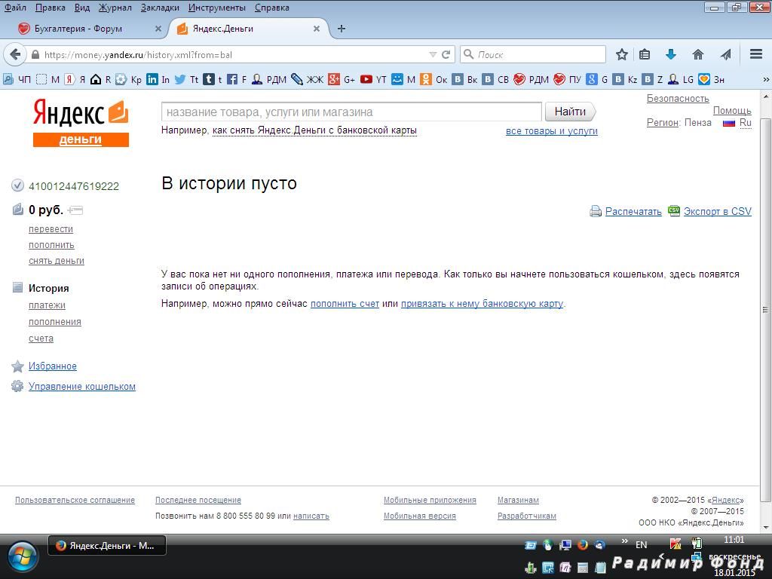
Task: Click the все товары и услуги link
Action: click(551, 131)
